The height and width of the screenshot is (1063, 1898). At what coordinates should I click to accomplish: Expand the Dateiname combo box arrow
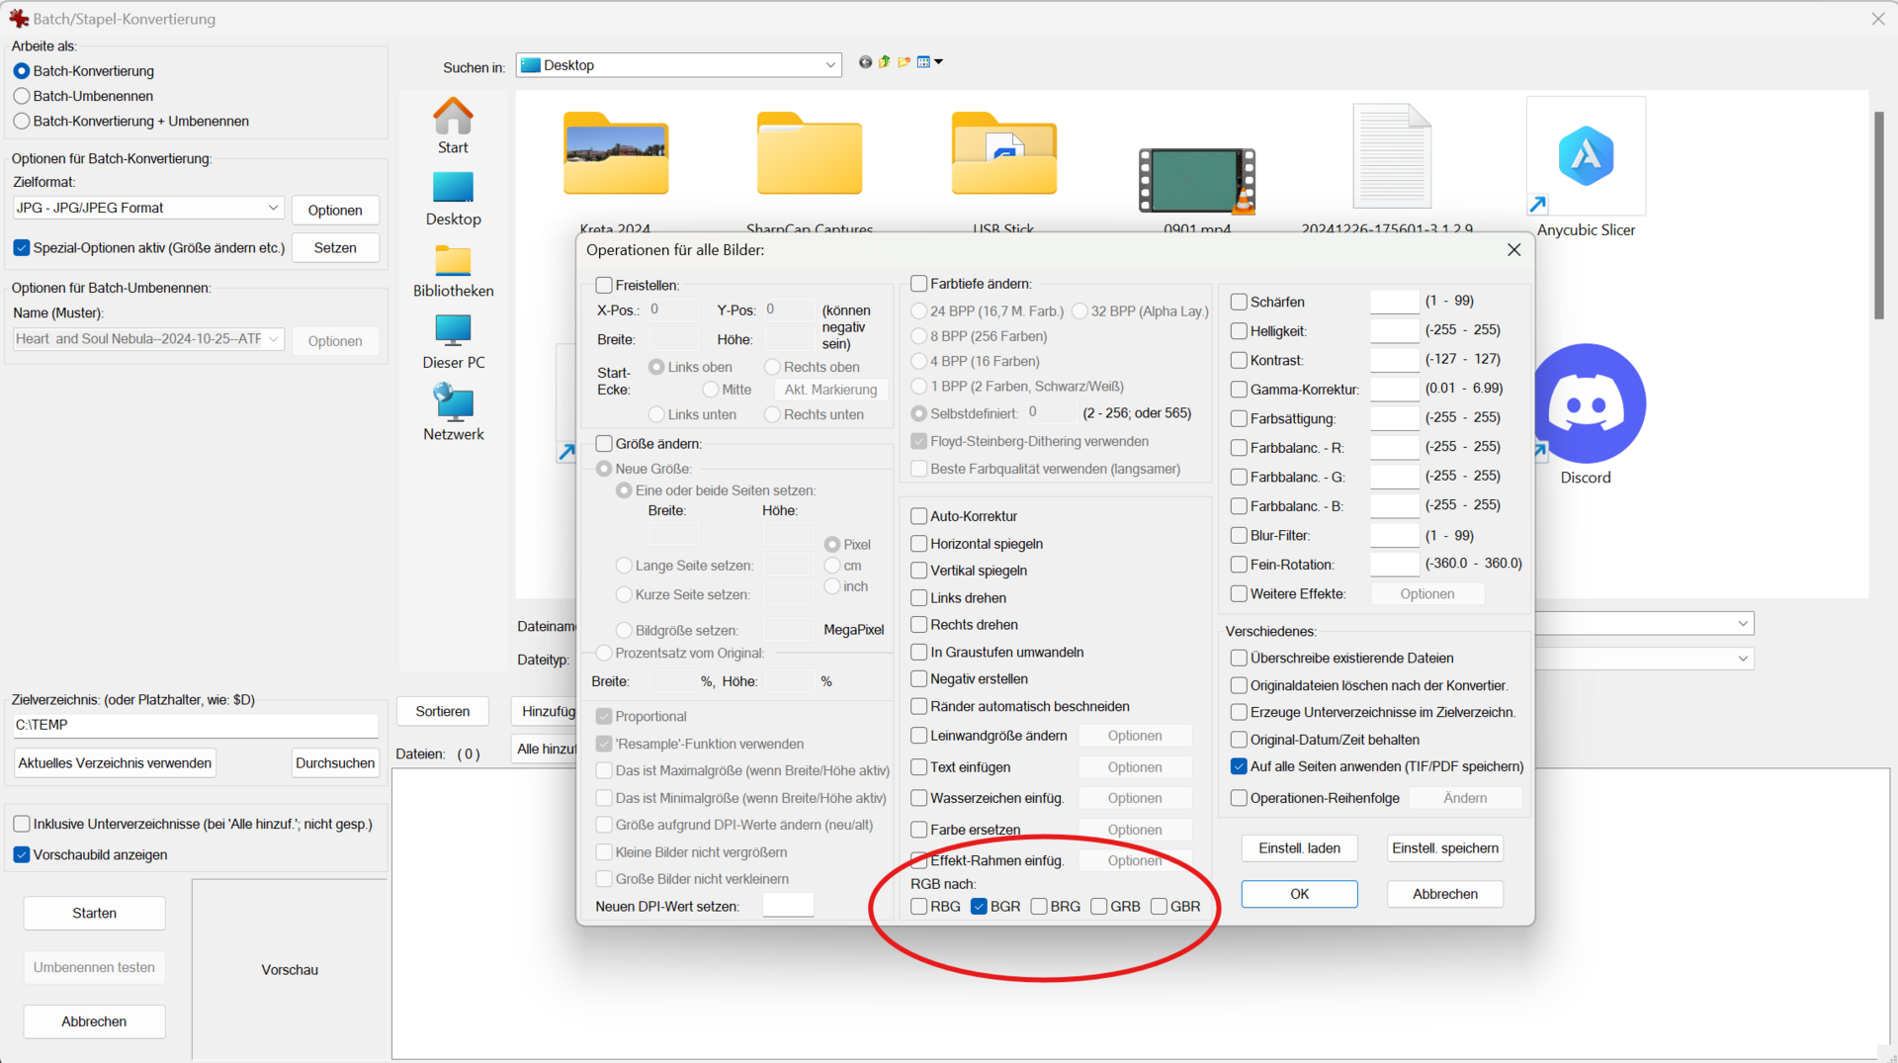[x=1743, y=623]
